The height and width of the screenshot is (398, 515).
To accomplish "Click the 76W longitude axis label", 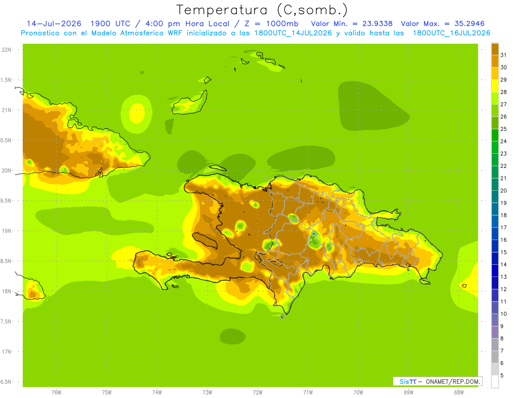I will tap(56, 392).
